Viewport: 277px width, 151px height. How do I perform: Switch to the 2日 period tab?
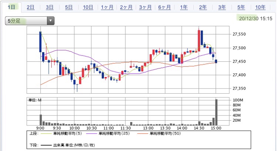[x=31, y=7]
